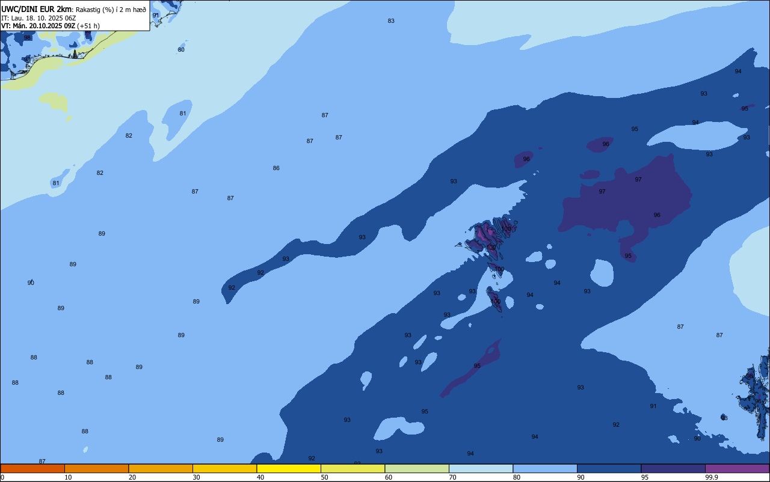Click the orange 10–20 legend swatch
The image size is (770, 482).
[96, 468]
